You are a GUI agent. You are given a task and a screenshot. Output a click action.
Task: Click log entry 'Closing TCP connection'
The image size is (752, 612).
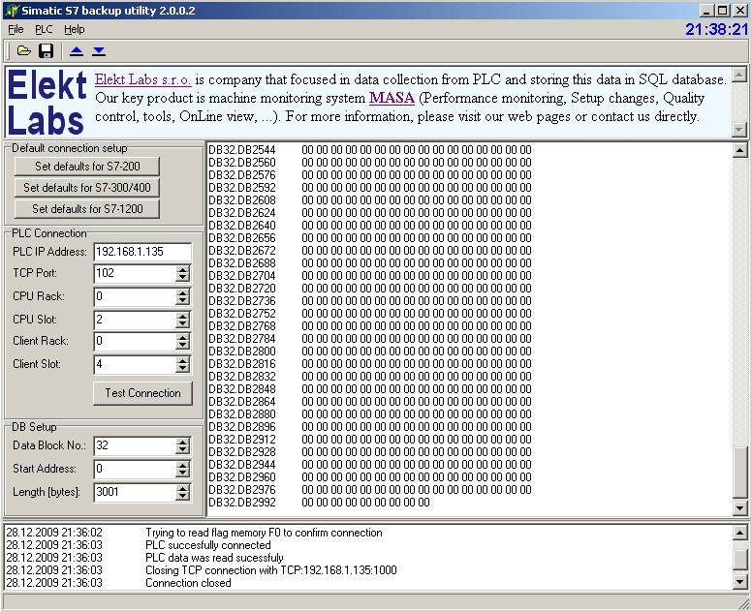click(x=271, y=569)
